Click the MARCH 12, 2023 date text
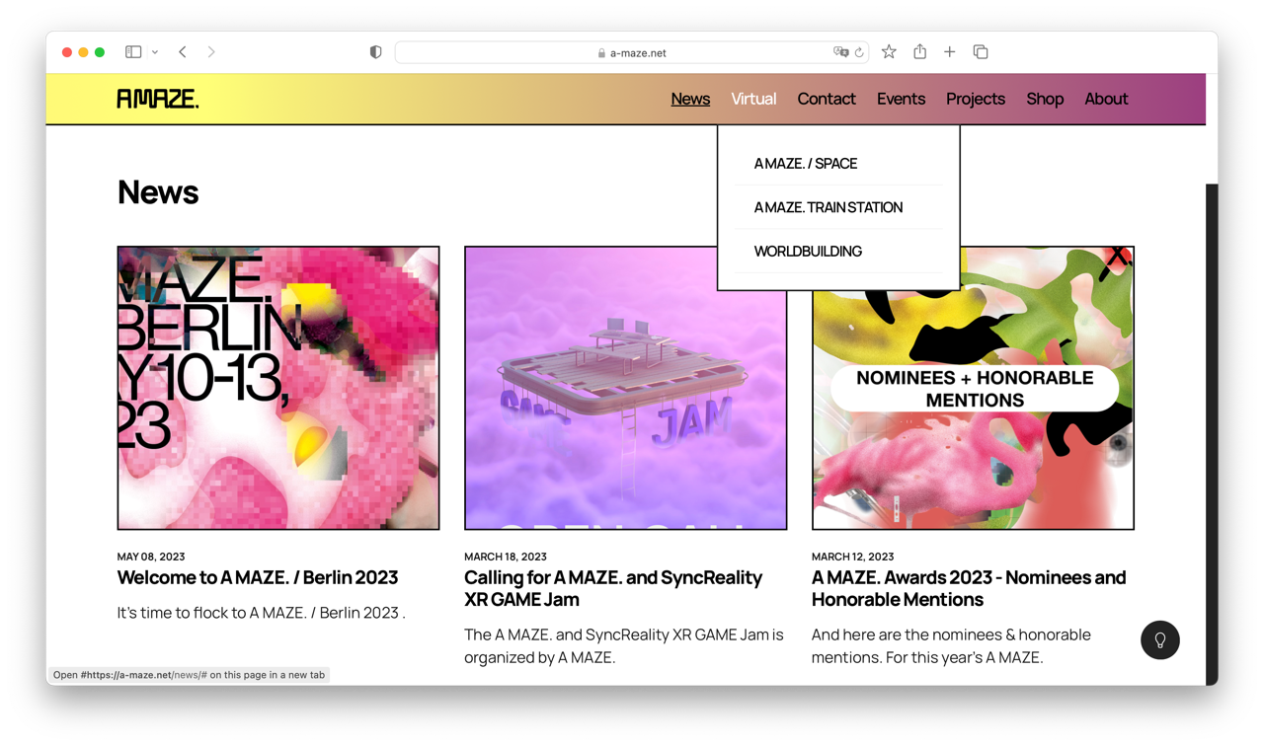 tap(853, 557)
